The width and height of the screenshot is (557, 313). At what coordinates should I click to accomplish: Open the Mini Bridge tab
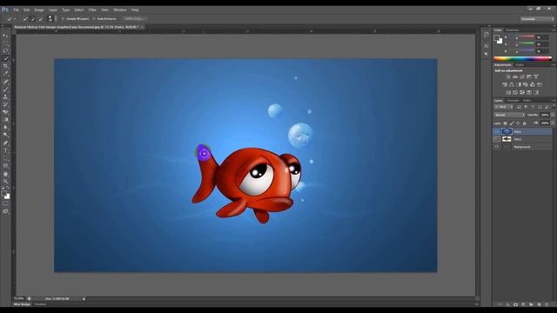pos(22,304)
